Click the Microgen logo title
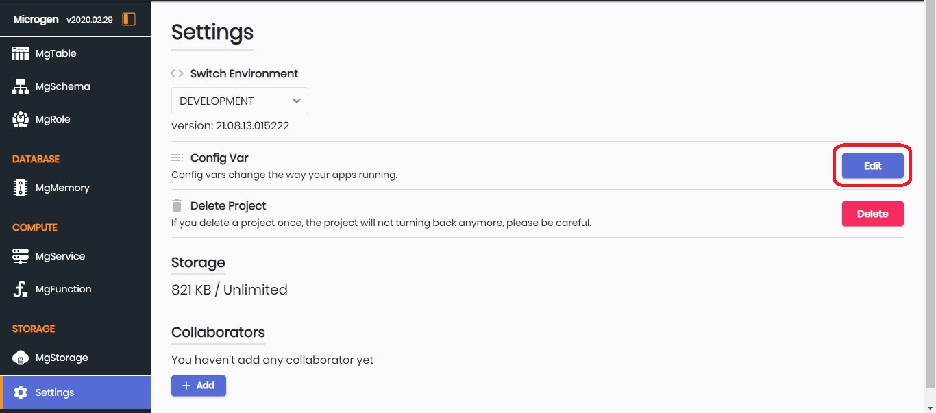This screenshot has height=413, width=936. pos(36,19)
